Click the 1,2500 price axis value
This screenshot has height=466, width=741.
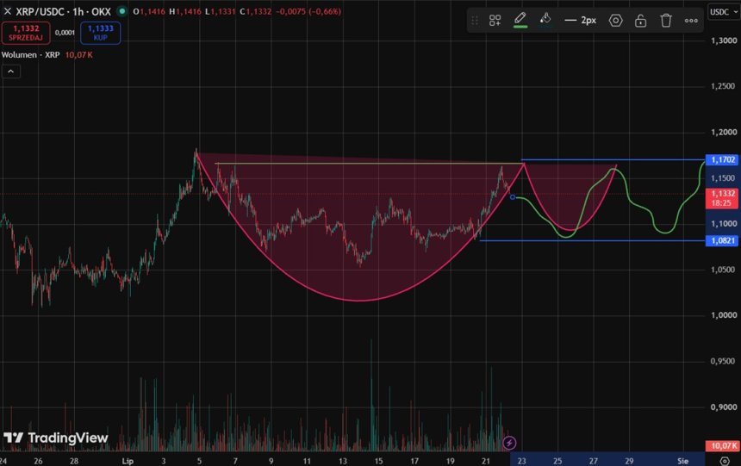tap(724, 86)
